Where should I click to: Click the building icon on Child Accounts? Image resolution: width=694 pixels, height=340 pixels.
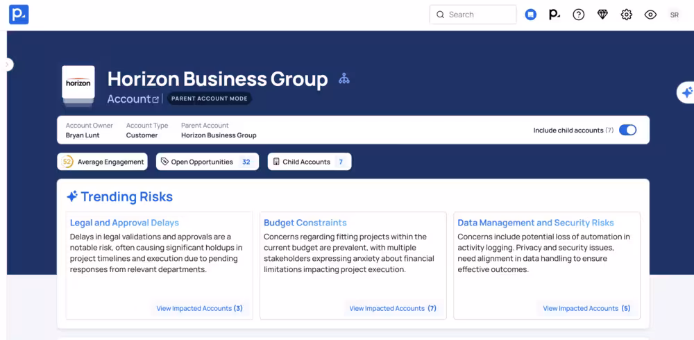tap(276, 162)
